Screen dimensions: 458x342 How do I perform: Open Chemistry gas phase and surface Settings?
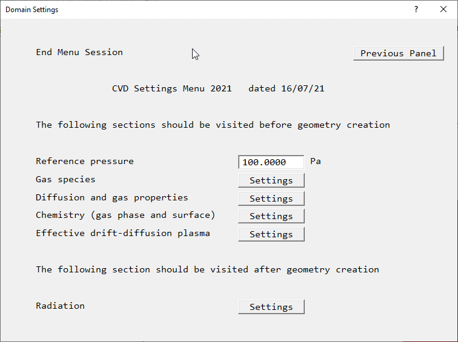tap(271, 216)
